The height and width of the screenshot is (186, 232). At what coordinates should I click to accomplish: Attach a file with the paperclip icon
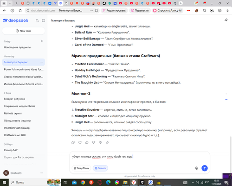196,168
